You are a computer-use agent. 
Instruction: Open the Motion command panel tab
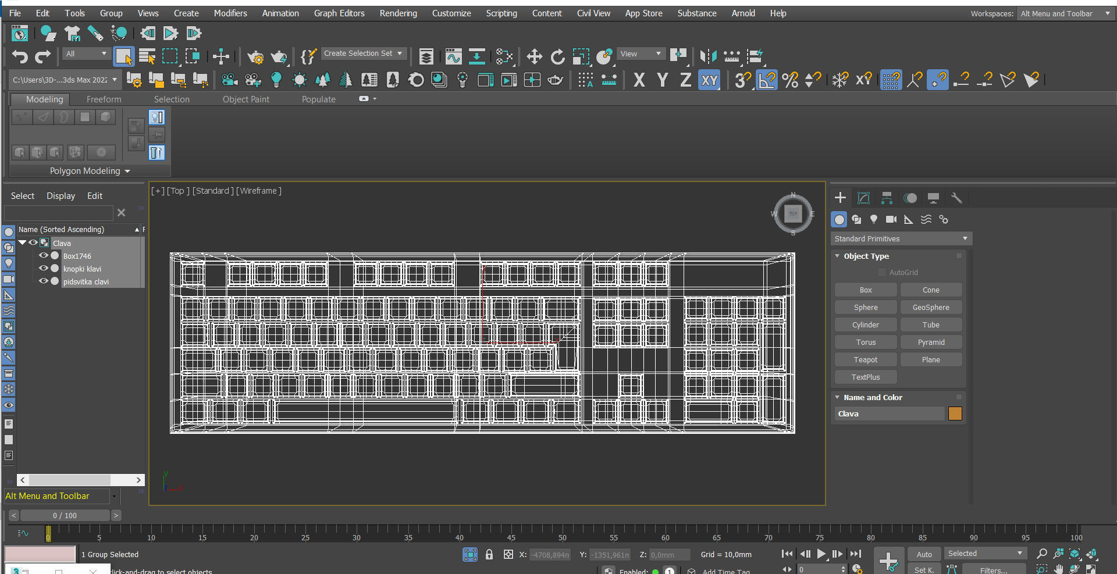pos(910,198)
